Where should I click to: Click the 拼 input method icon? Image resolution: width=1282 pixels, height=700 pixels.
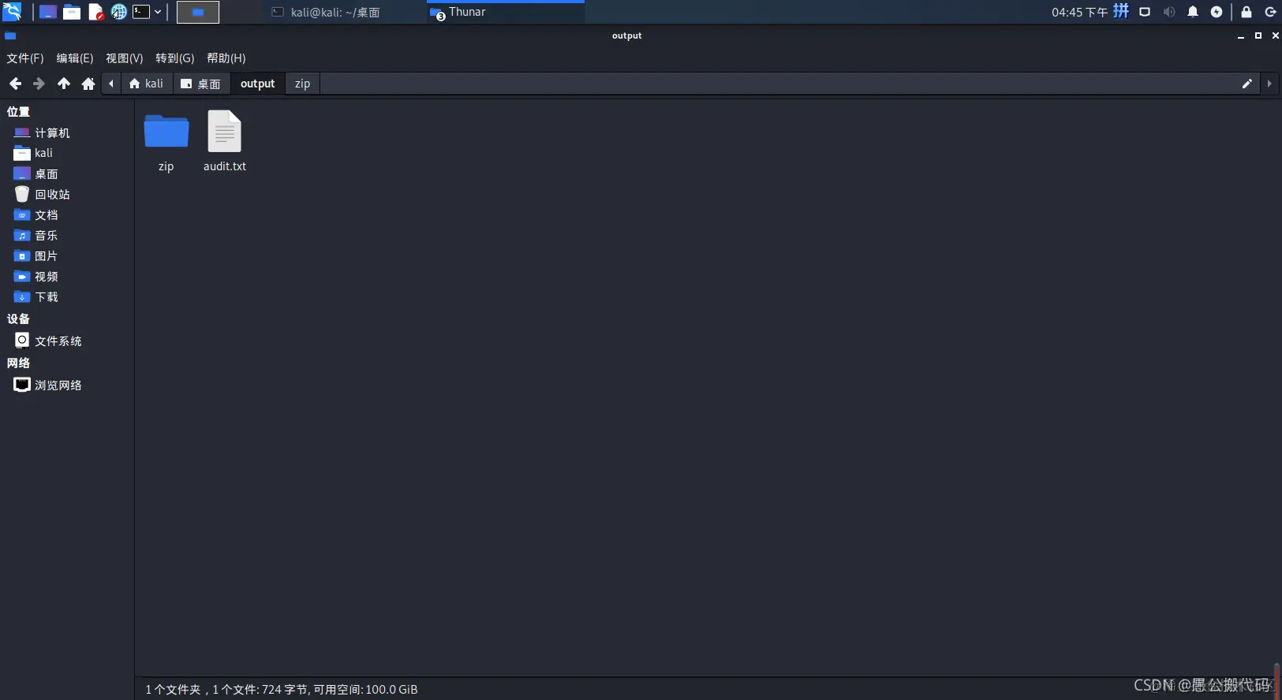pyautogui.click(x=1121, y=11)
